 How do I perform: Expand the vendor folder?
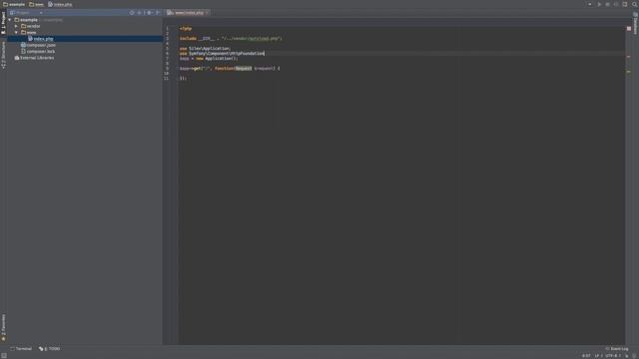(17, 26)
